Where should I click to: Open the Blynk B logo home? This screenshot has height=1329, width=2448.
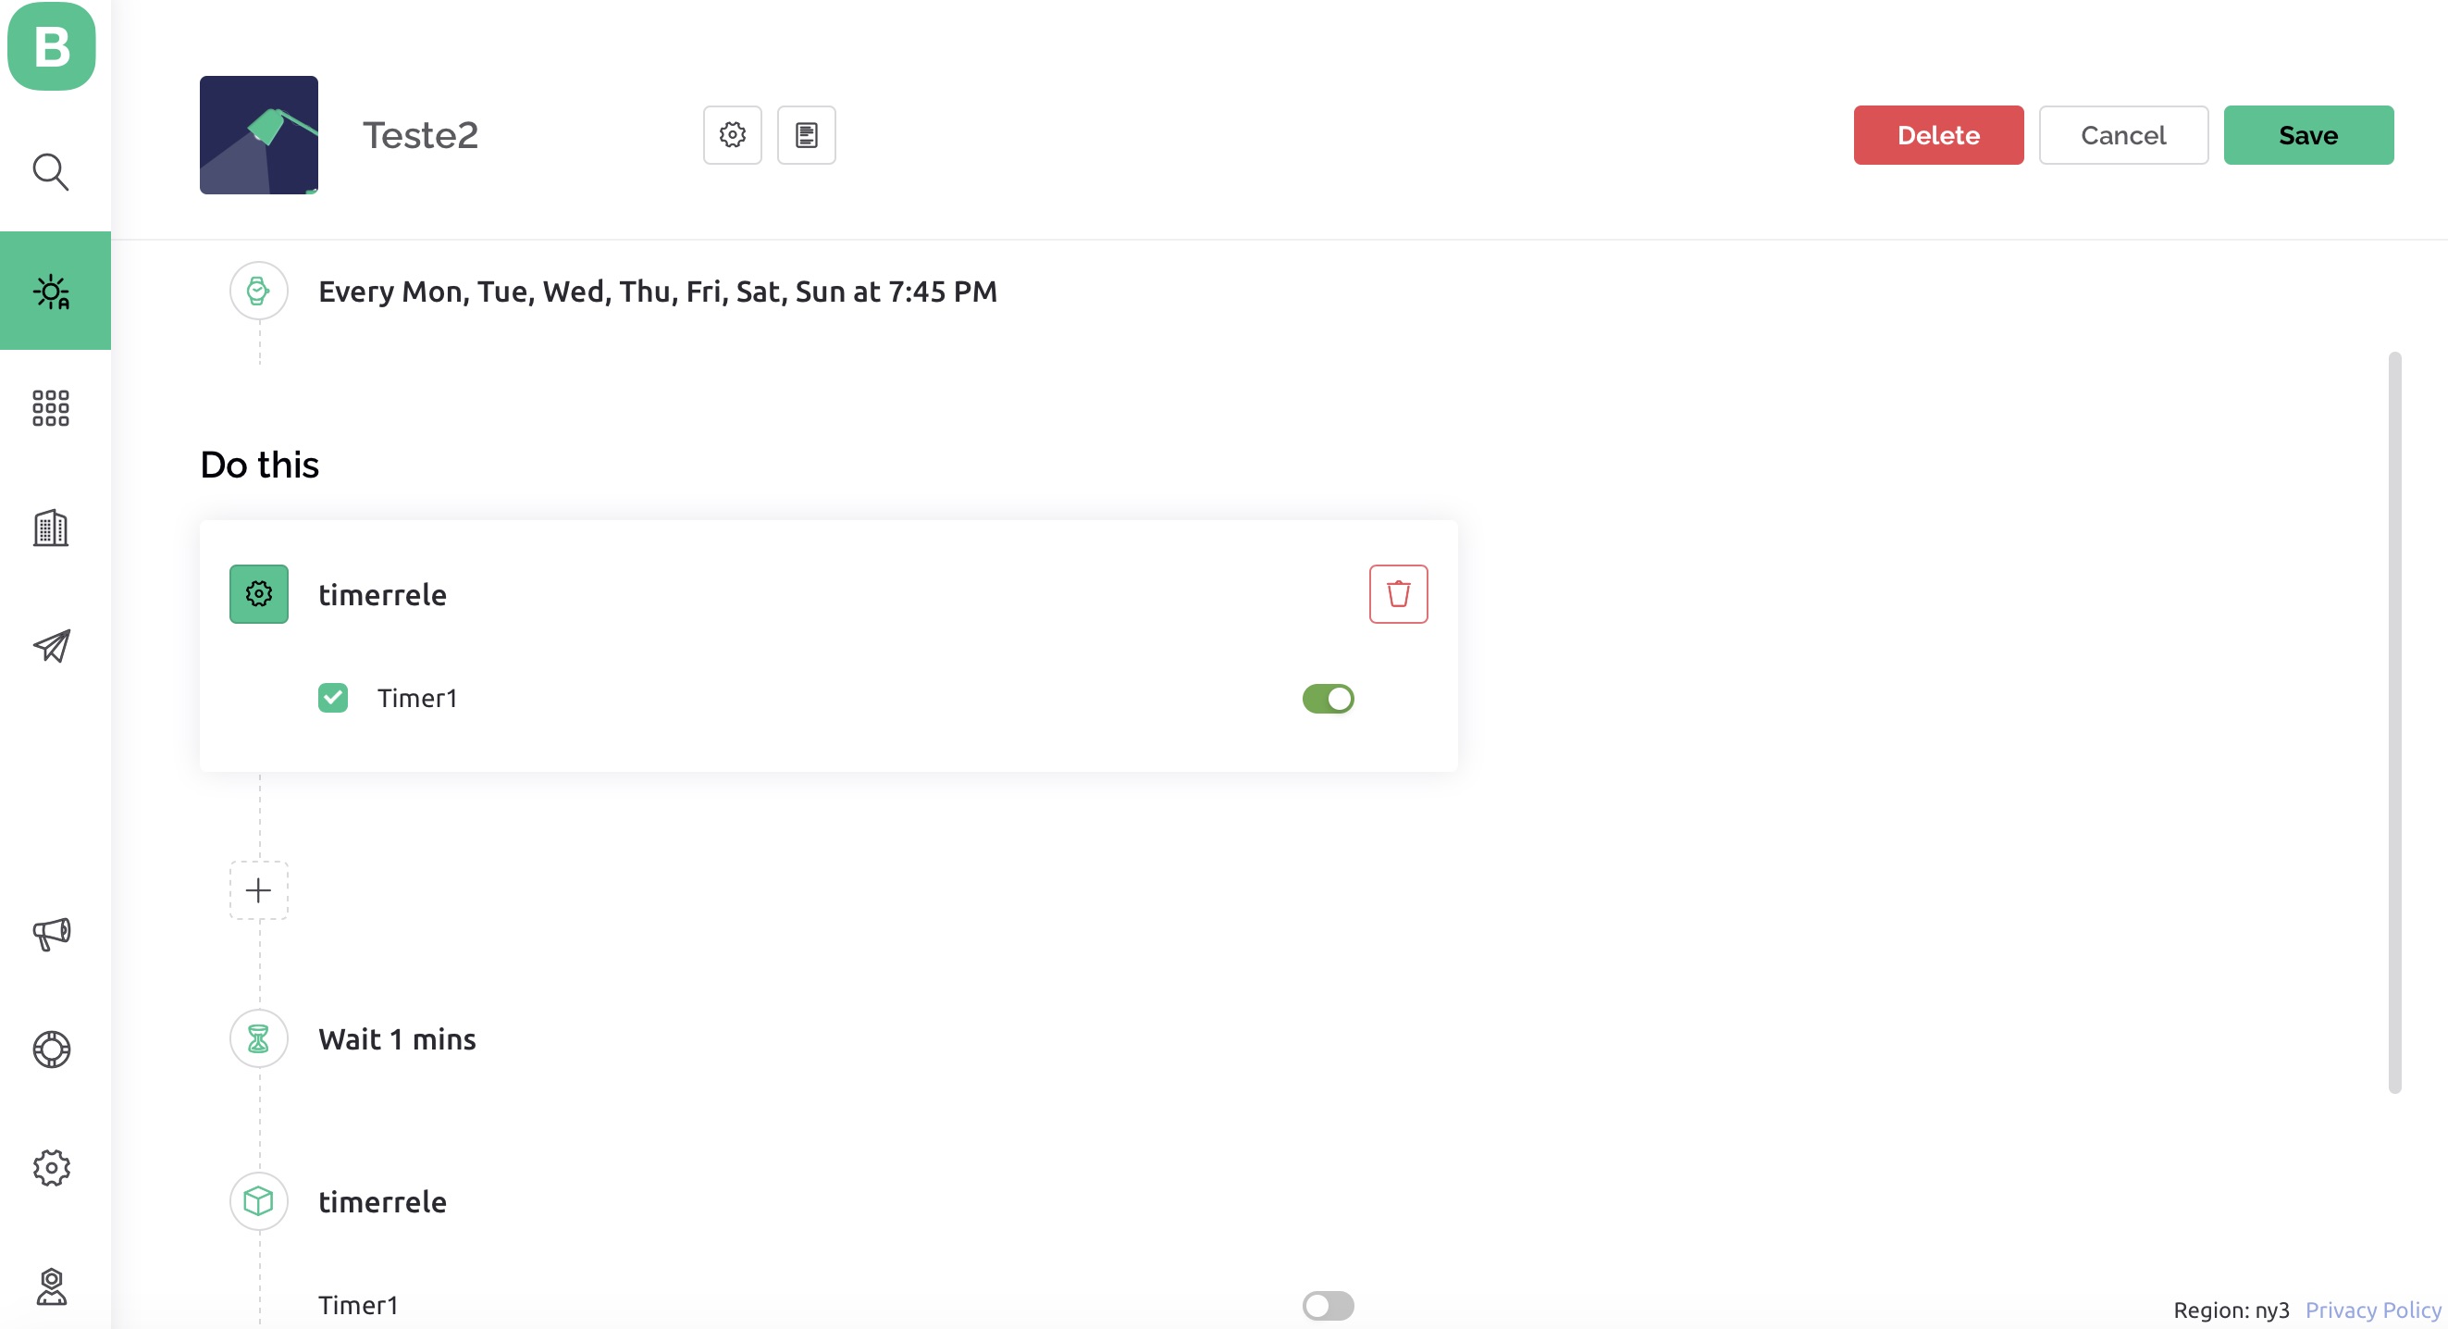[51, 46]
